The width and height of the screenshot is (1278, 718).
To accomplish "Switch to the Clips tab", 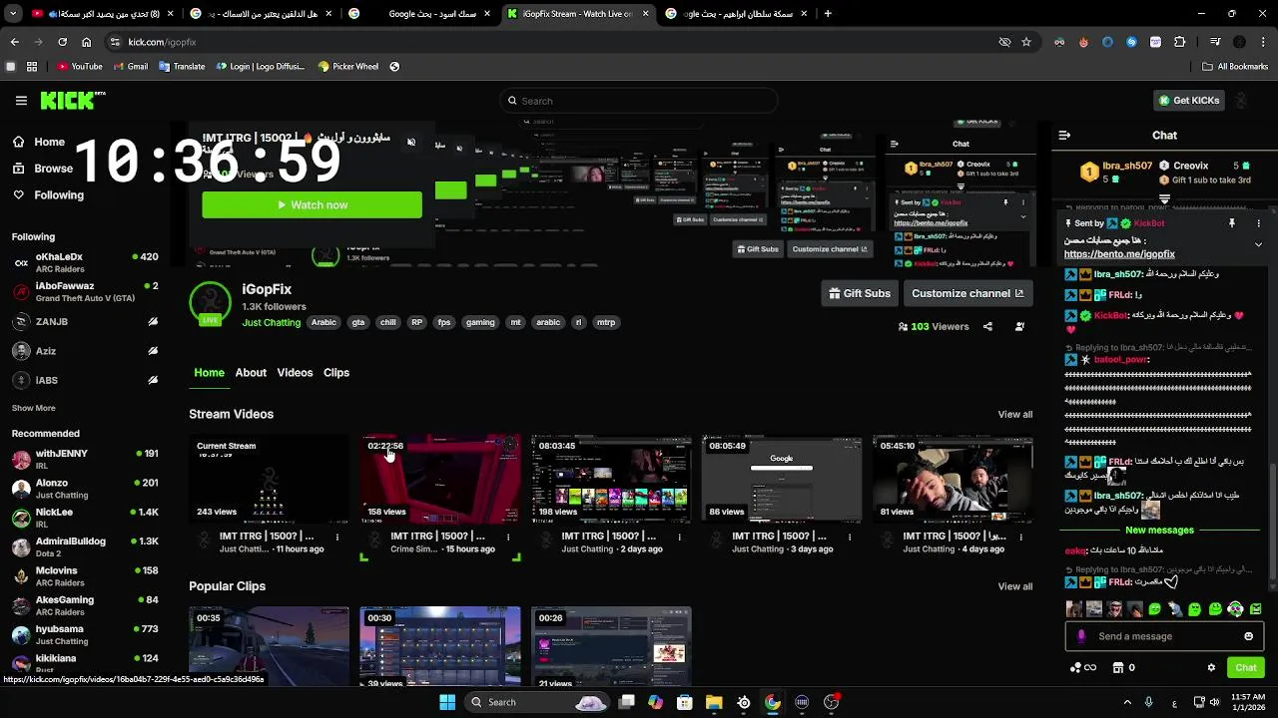I will click(336, 372).
